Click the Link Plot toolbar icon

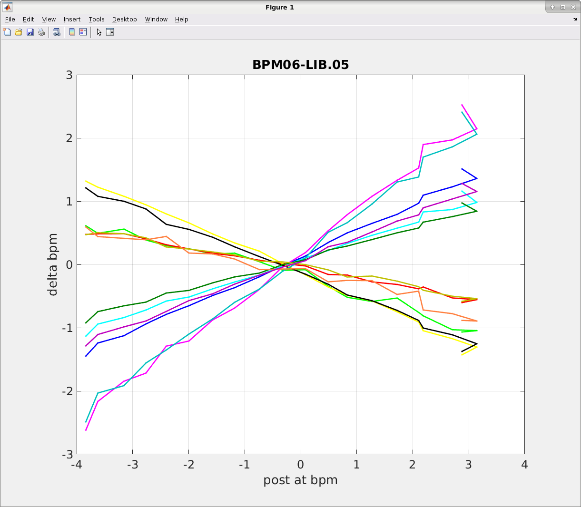coord(57,32)
